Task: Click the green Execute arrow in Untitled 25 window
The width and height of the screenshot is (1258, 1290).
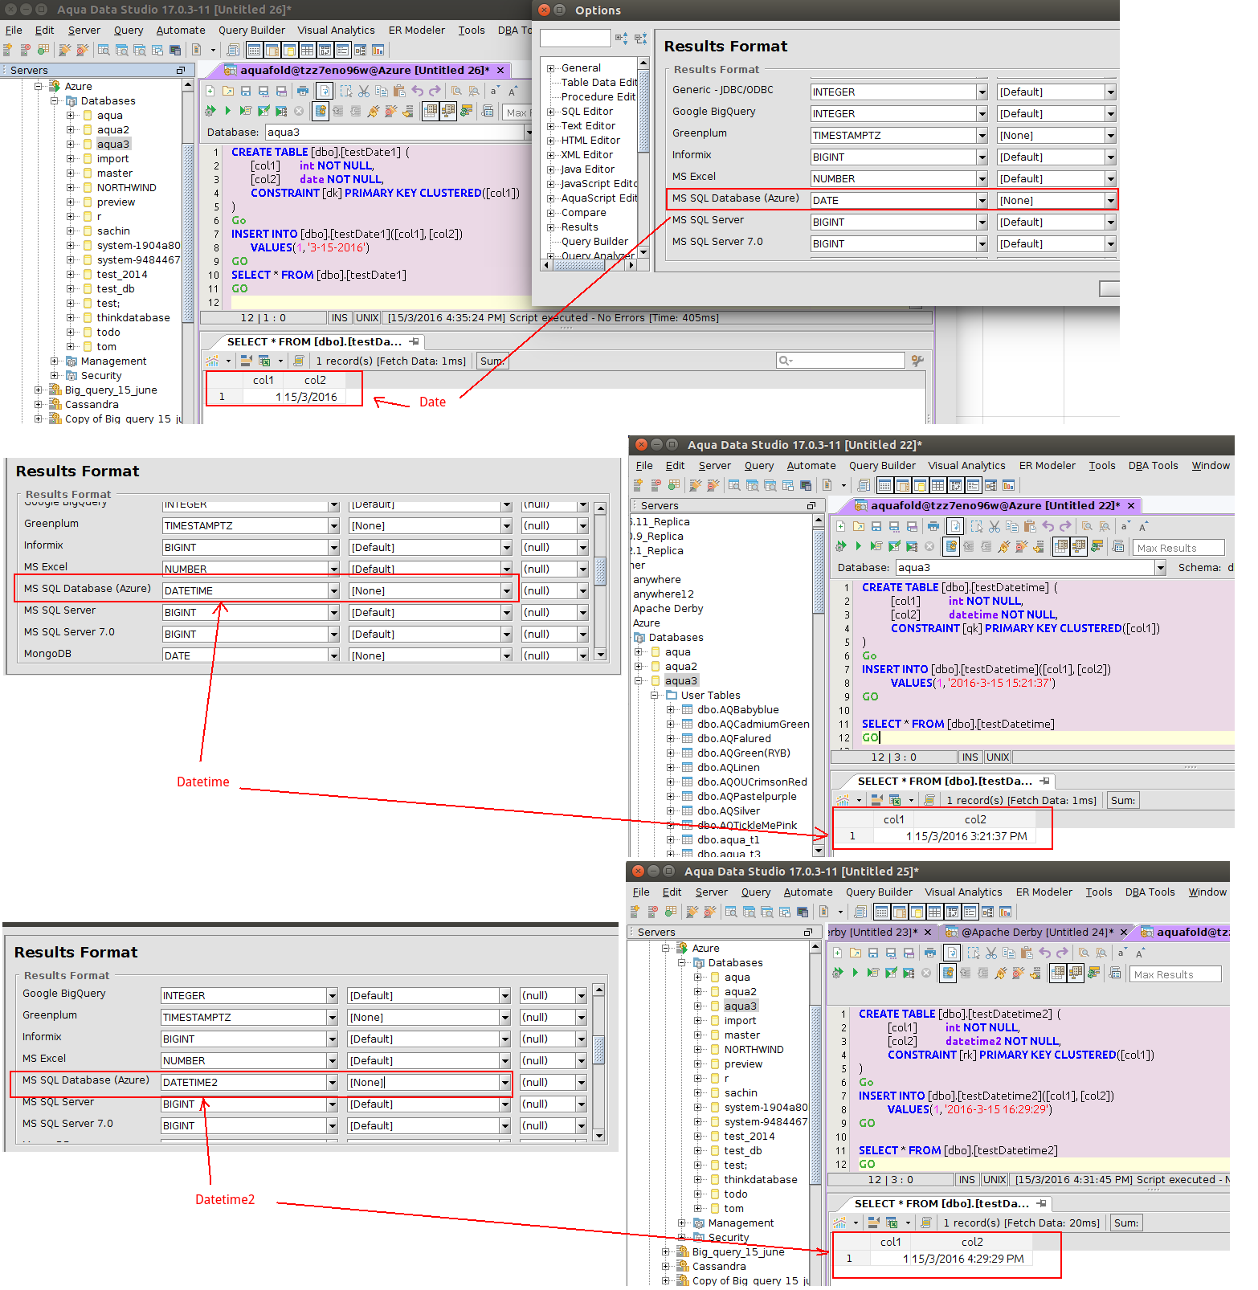Action: coord(855,973)
